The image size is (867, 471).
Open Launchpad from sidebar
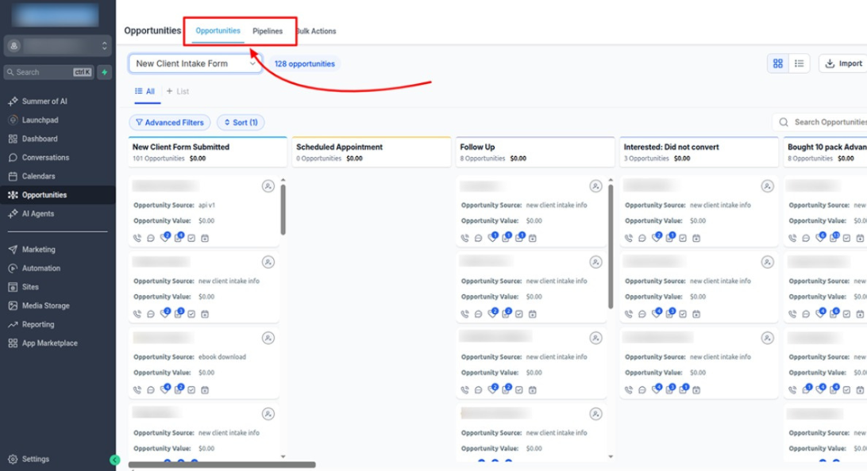tap(40, 121)
